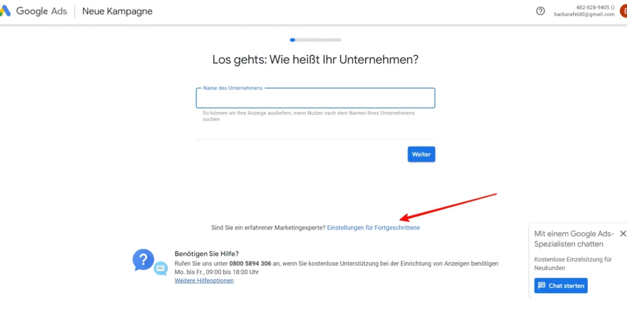Open the Weitere Hilfeoptionen link

204,281
